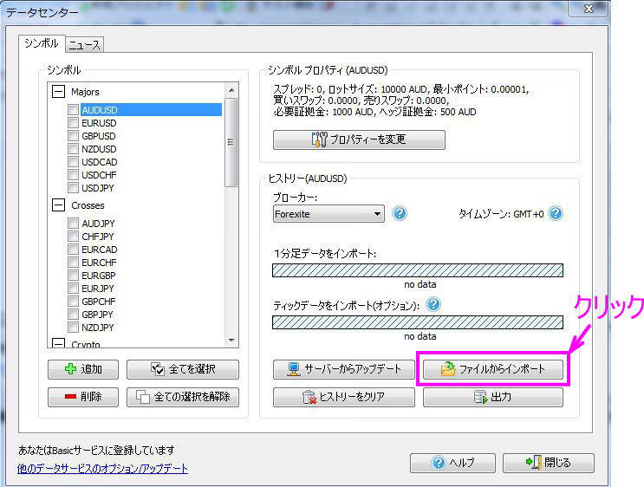Image resolution: width=644 pixels, height=487 pixels.
Task: Click the checkmark icon on 全てを選択
Action: pos(157,369)
